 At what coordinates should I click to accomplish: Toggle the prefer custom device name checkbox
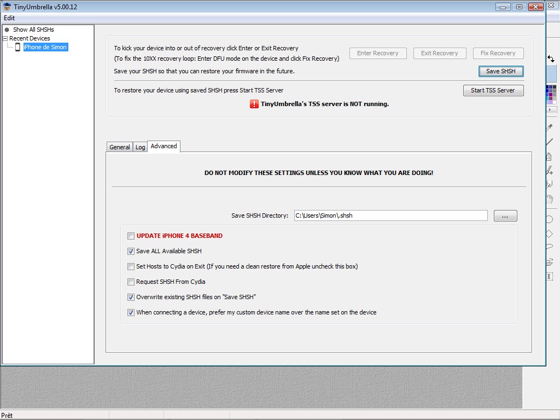click(131, 312)
